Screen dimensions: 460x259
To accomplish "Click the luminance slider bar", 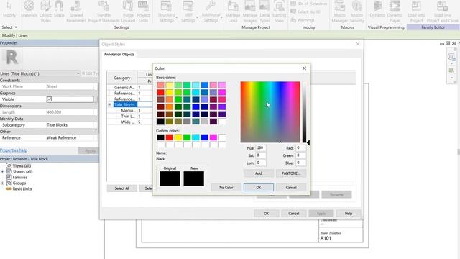I will click(304, 112).
